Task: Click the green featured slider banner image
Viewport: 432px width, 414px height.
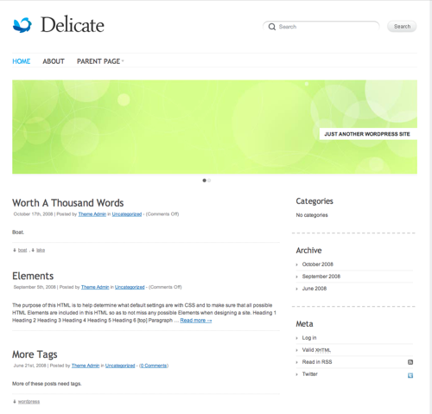Action: tap(214, 127)
